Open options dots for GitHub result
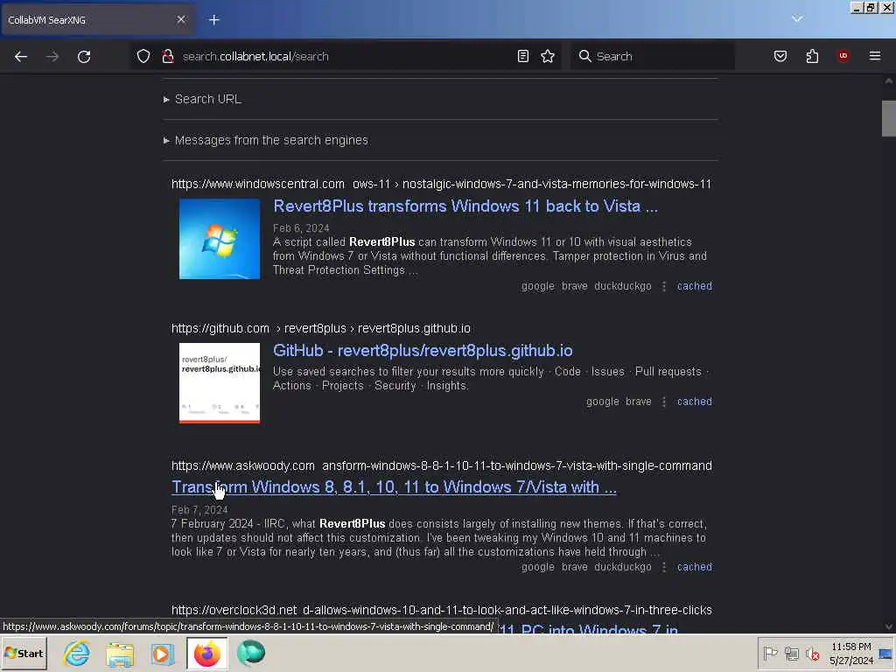The width and height of the screenshot is (896, 672). click(664, 401)
